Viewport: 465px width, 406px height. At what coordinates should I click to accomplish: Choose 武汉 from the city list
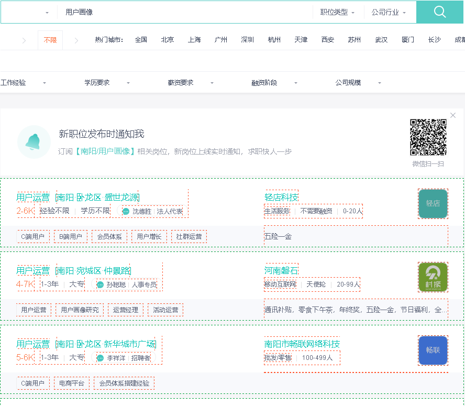click(x=381, y=40)
